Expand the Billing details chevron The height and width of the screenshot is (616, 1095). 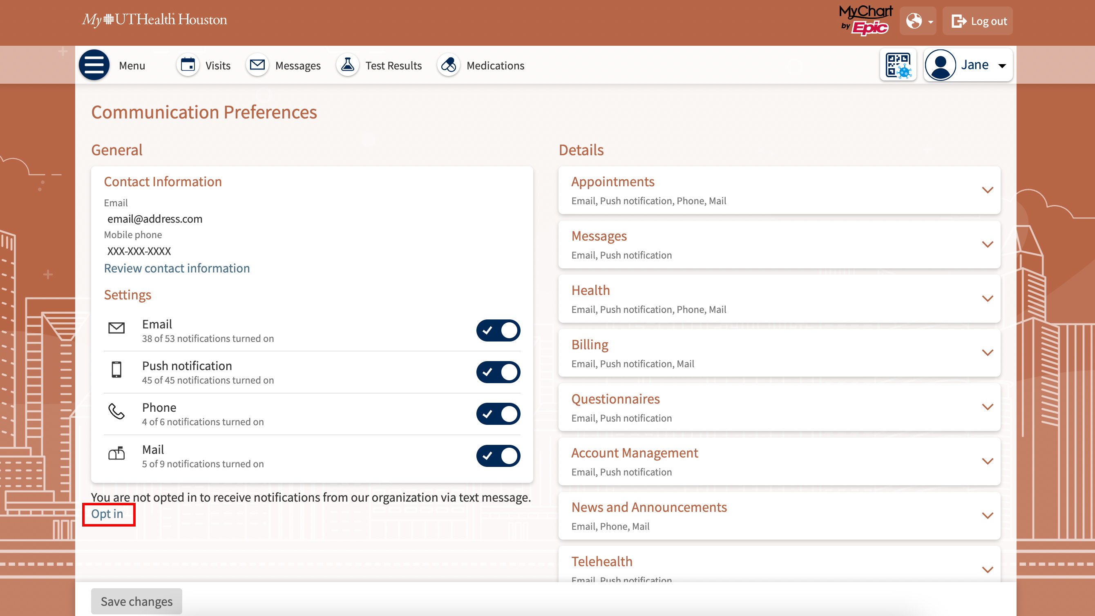[x=987, y=353]
